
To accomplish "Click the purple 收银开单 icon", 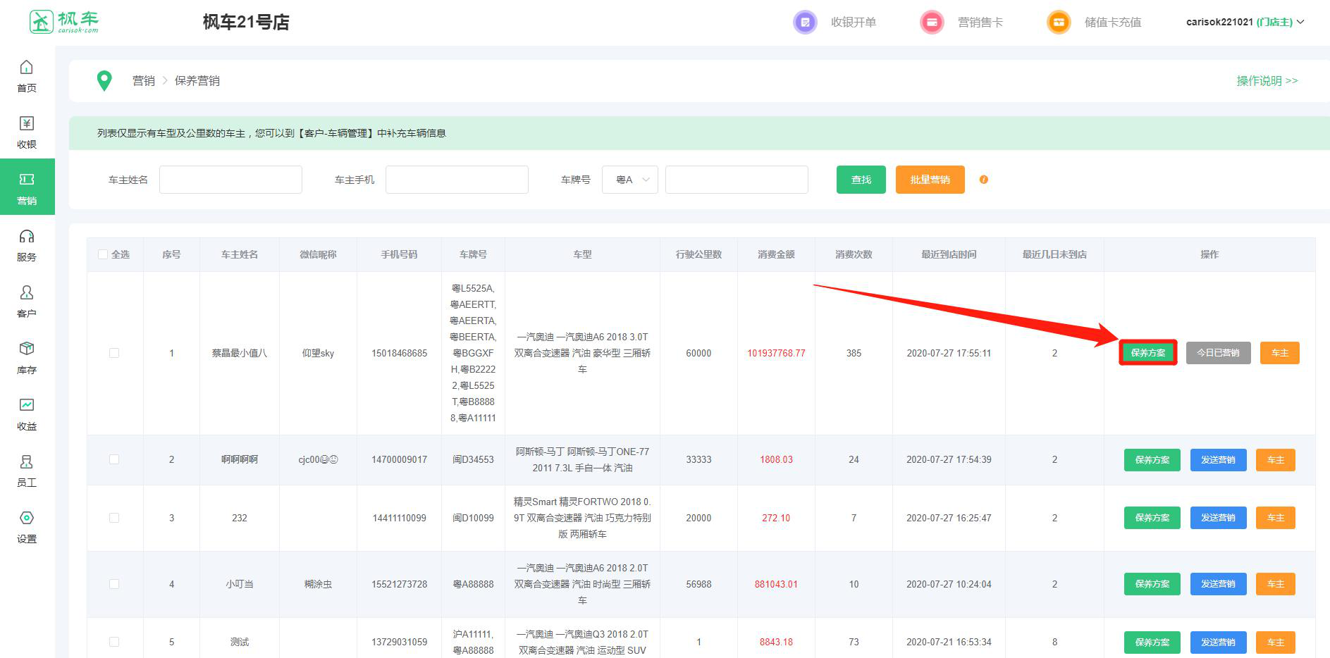I will [x=805, y=23].
